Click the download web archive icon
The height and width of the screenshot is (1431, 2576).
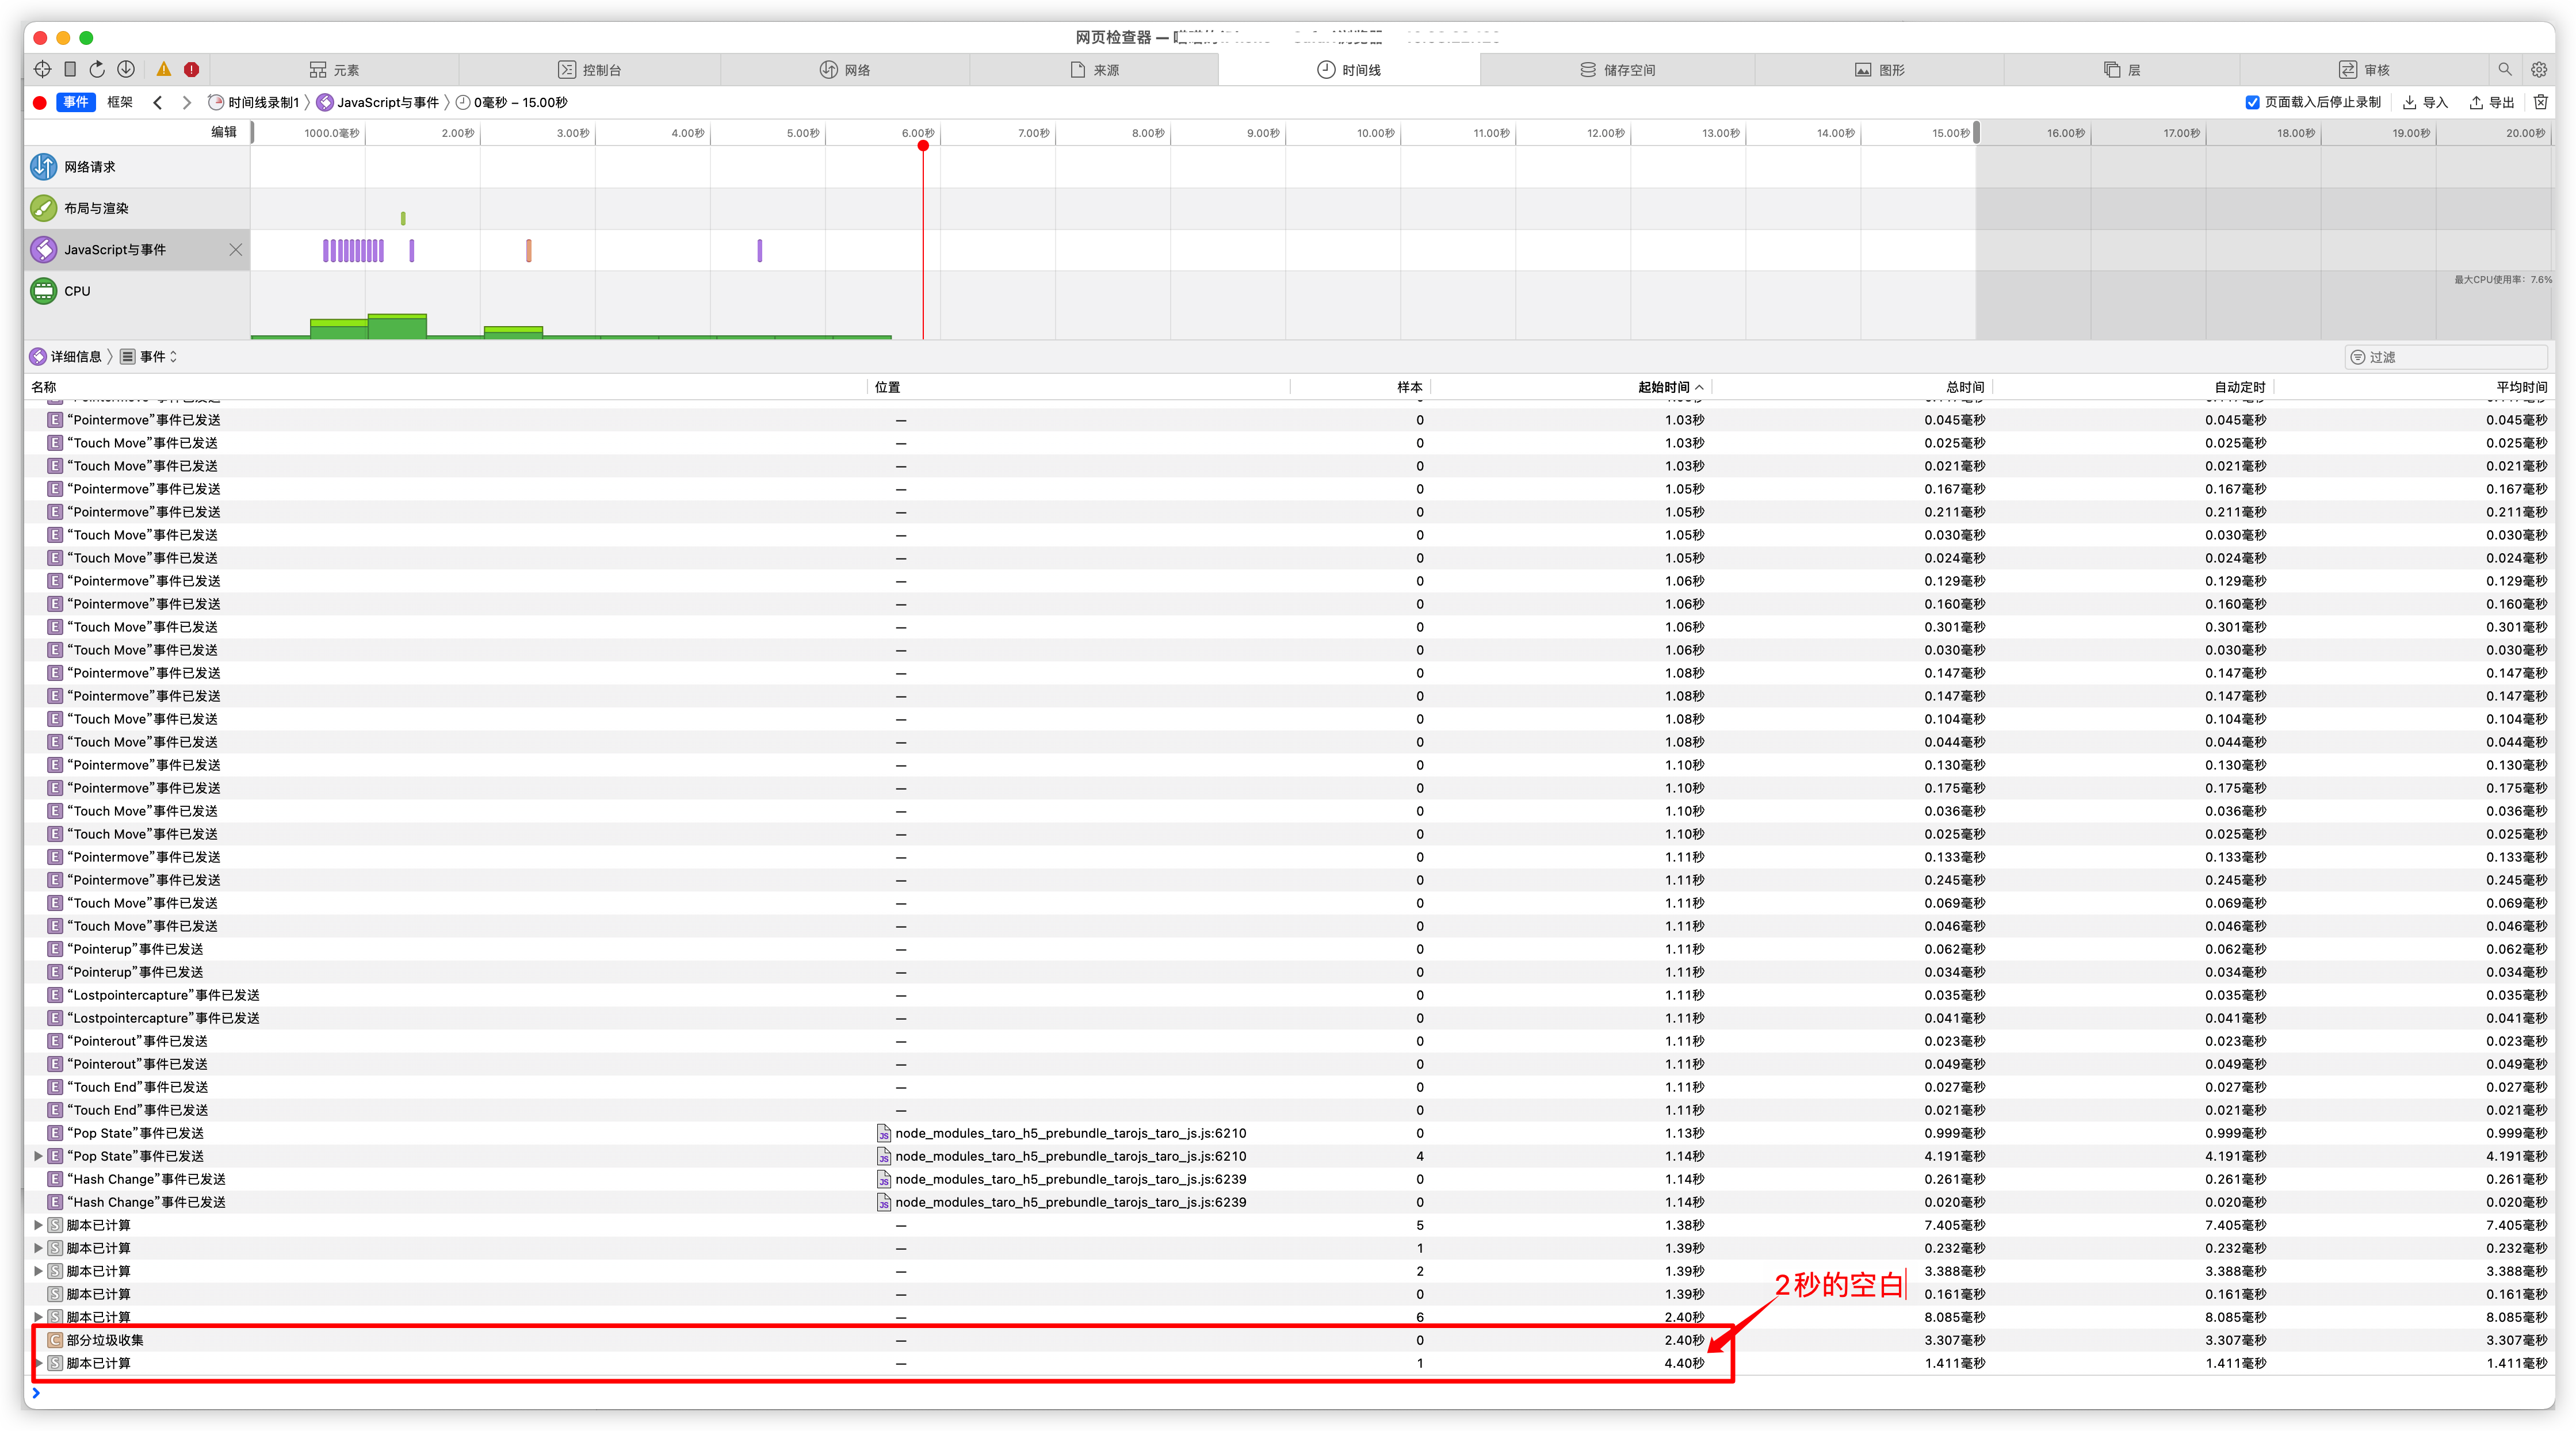coord(126,69)
